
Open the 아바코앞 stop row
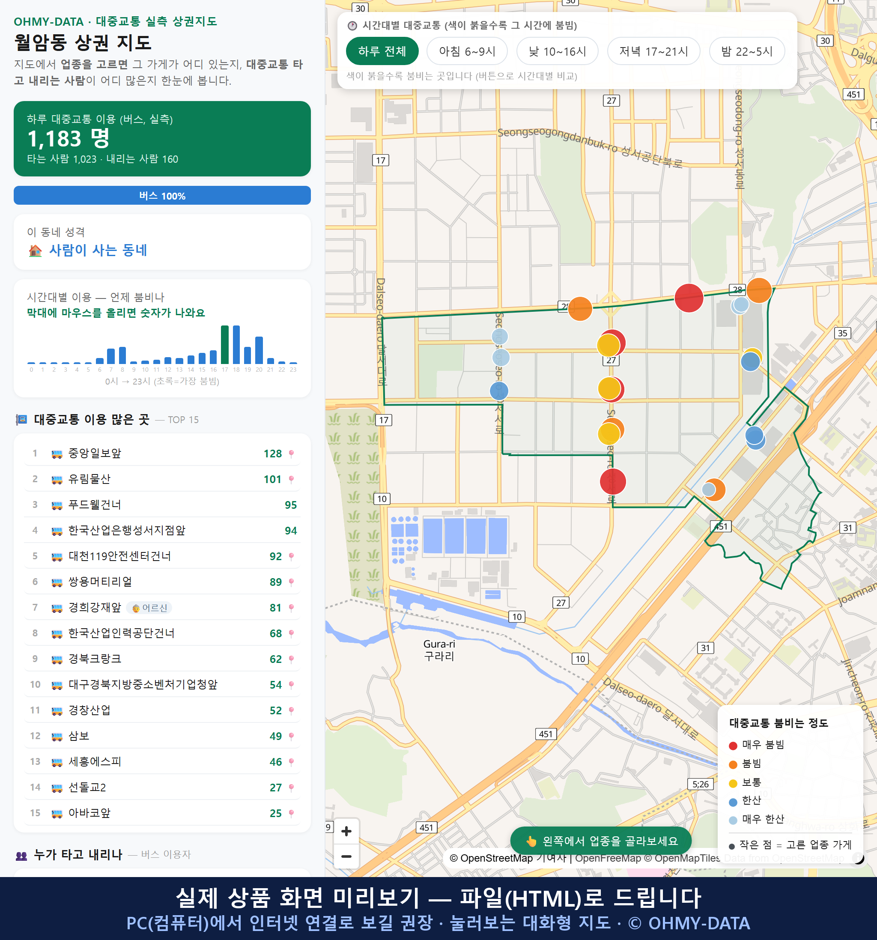pyautogui.click(x=162, y=813)
